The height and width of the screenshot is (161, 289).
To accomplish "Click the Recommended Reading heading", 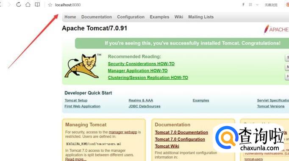I will coord(135,56).
